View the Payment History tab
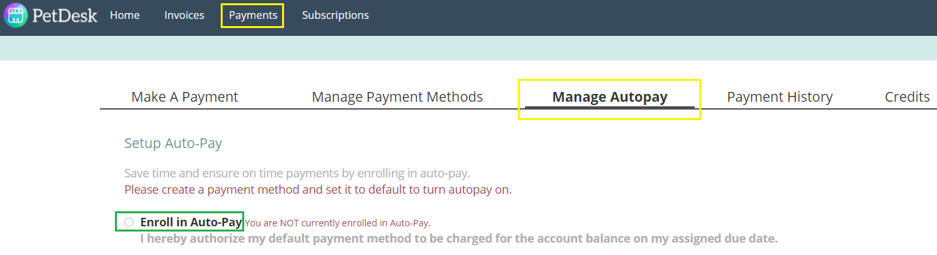This screenshot has height=255, width=937. pos(780,97)
